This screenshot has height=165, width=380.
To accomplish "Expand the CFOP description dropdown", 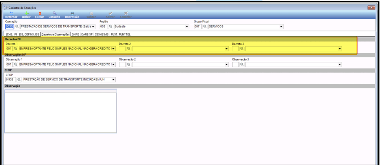I will (114, 80).
